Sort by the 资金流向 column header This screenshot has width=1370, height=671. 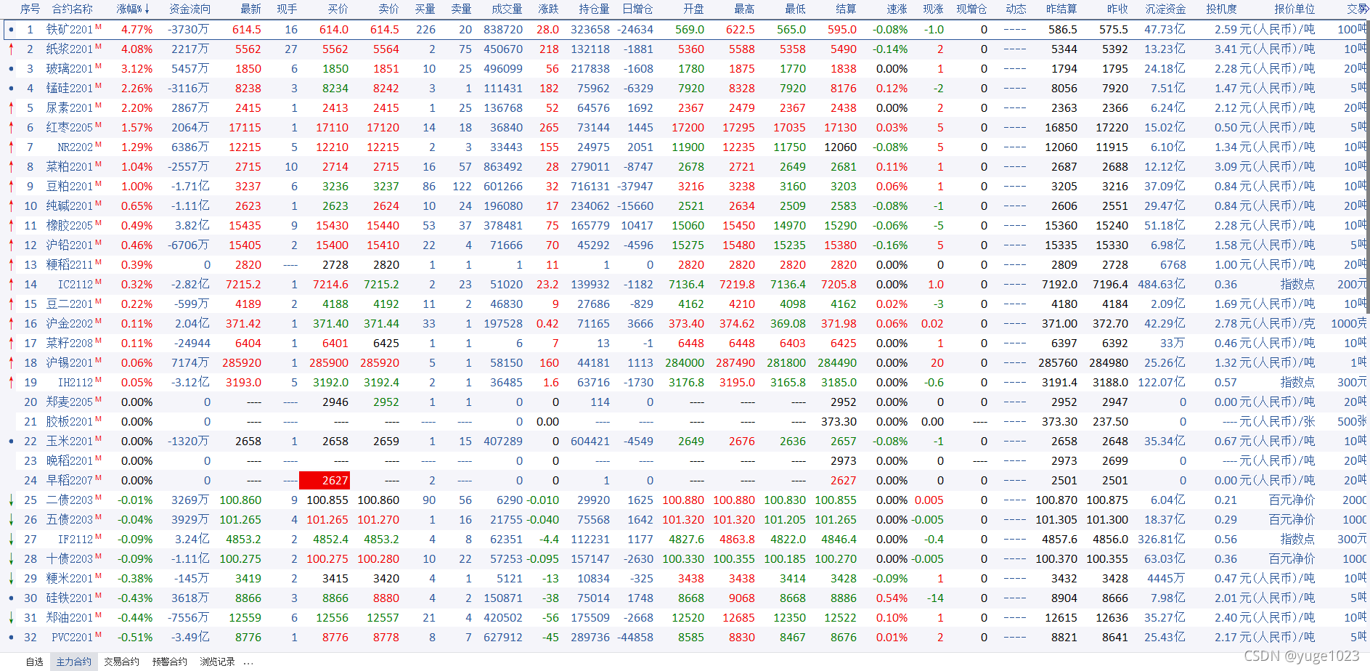189,9
